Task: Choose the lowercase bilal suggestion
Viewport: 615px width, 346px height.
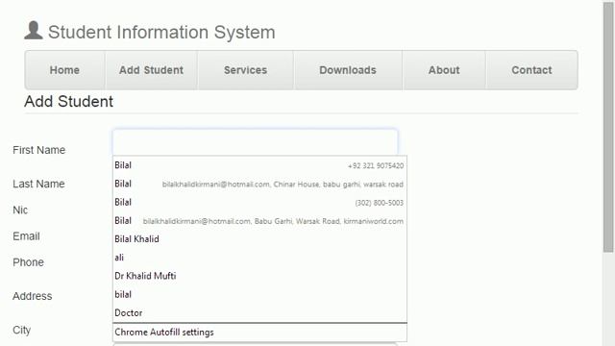Action: tap(259, 295)
